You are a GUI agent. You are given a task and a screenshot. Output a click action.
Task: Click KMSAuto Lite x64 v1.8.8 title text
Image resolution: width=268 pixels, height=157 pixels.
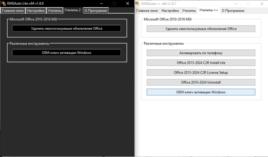(x=25, y=3)
